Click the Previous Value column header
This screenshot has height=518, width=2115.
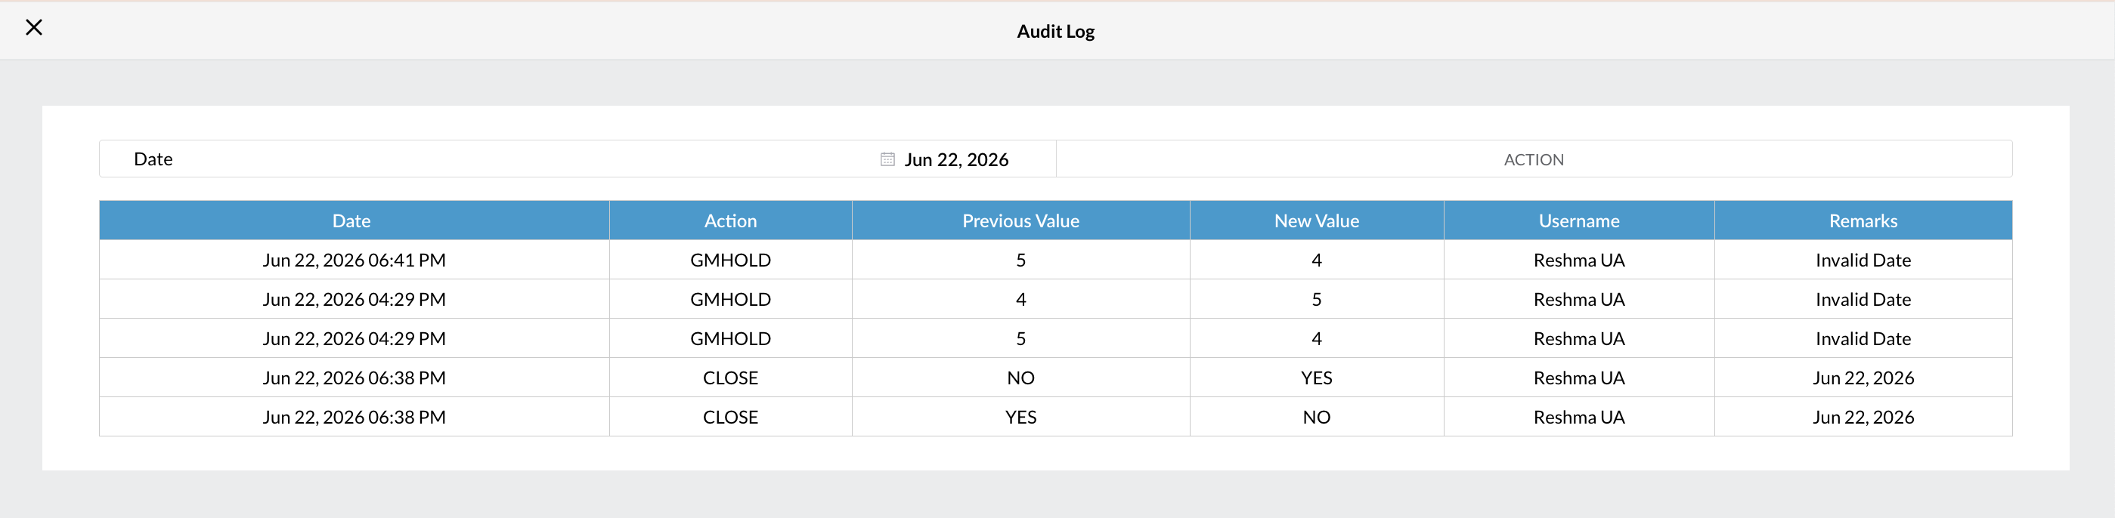1020,220
